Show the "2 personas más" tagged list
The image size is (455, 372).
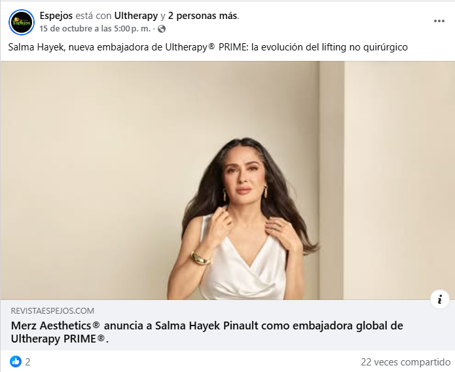point(203,16)
